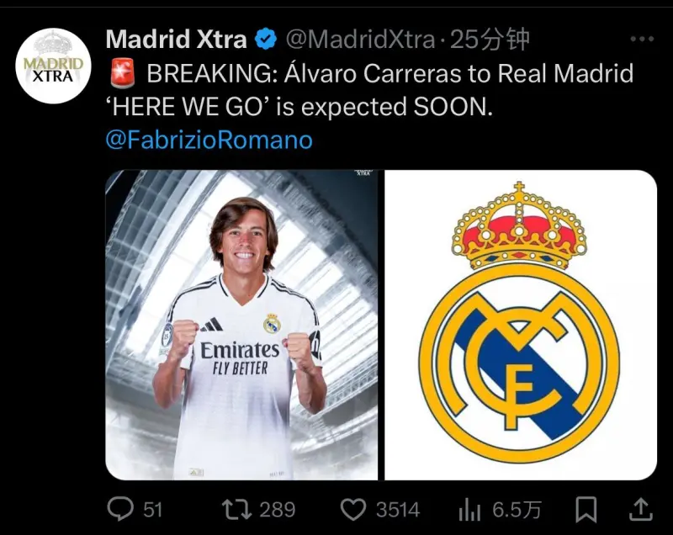This screenshot has width=673, height=535.
Task: Click the 289 retweets count
Action: pyautogui.click(x=278, y=510)
